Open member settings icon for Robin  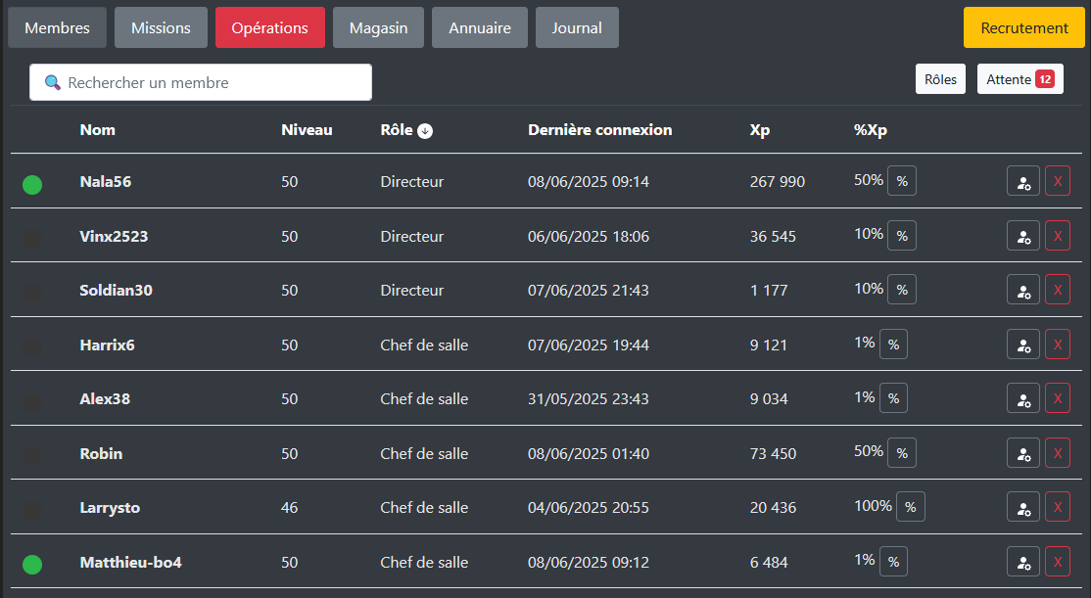[x=1023, y=453]
